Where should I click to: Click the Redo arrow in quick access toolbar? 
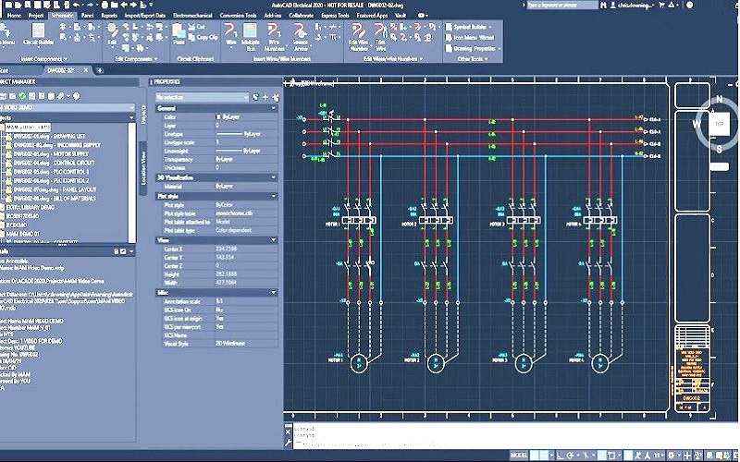(89, 5)
